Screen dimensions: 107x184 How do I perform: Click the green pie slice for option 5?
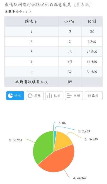[43, 147]
